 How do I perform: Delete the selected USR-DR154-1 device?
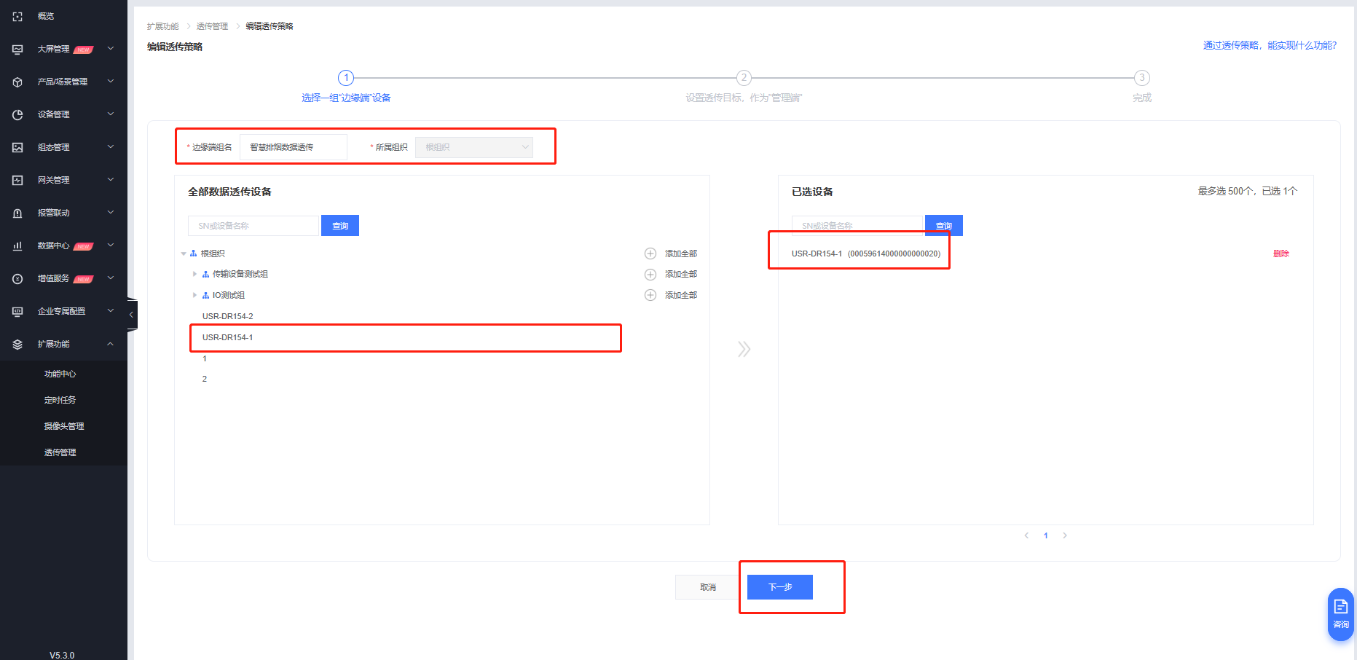[x=1281, y=254]
